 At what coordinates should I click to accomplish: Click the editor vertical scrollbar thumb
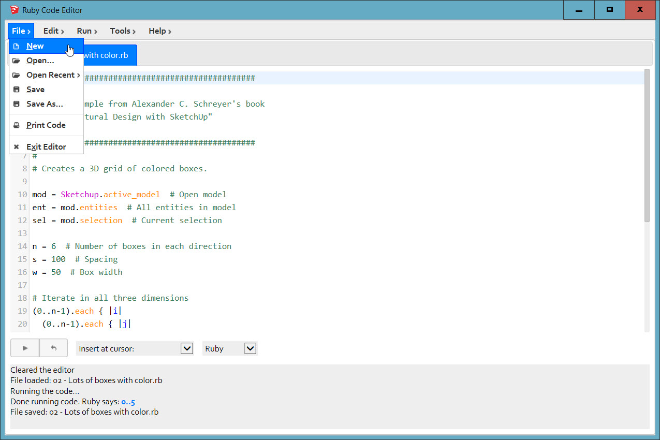pos(647,146)
